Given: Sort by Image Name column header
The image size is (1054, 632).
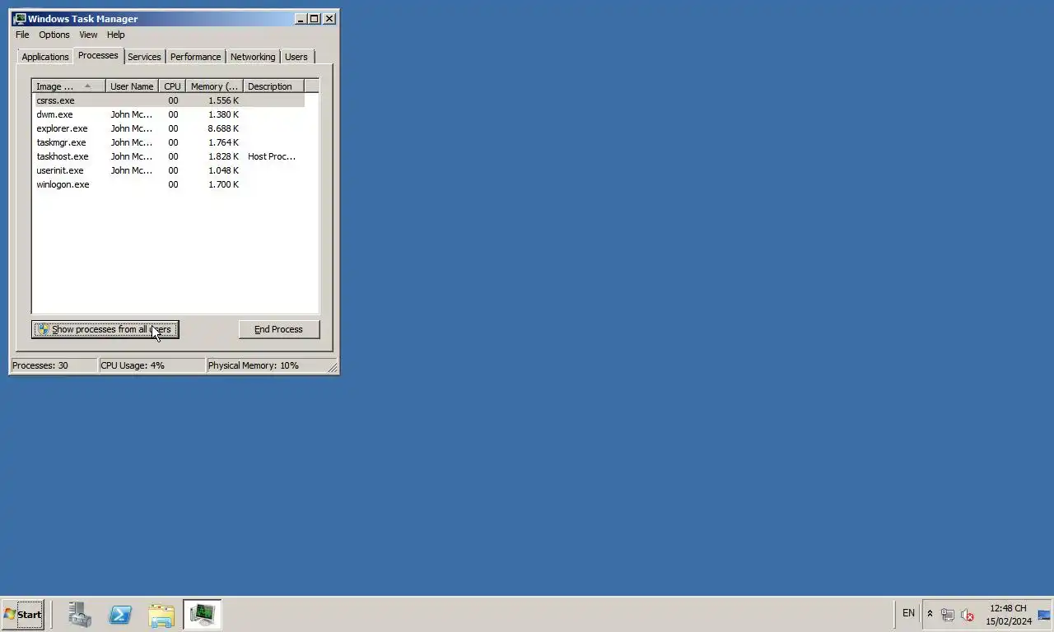Looking at the screenshot, I should tap(69, 86).
